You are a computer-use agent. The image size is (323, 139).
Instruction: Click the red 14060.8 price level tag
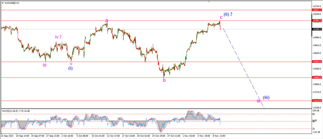(x=316, y=78)
